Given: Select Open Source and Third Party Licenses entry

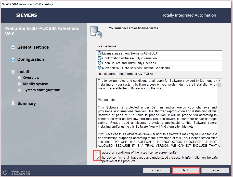Looking at the screenshot, I should click(159, 63).
